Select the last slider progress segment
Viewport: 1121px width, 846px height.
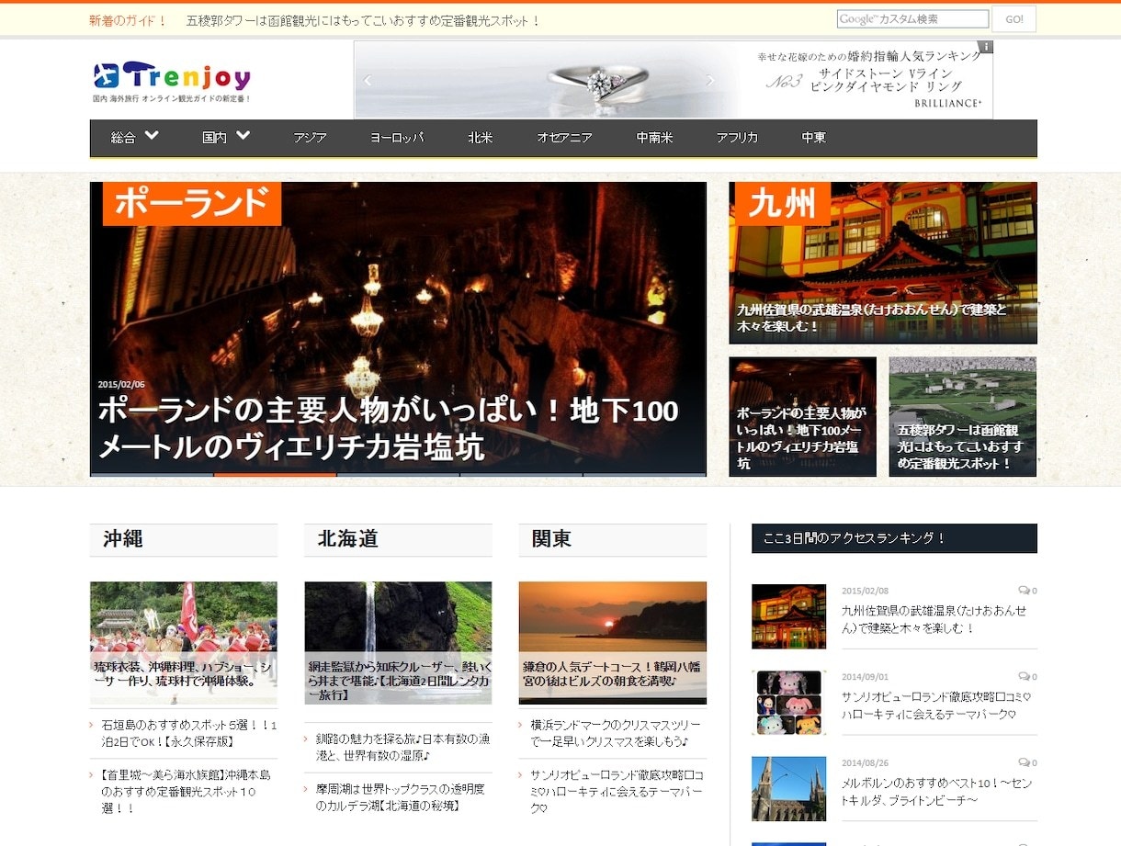(x=645, y=475)
